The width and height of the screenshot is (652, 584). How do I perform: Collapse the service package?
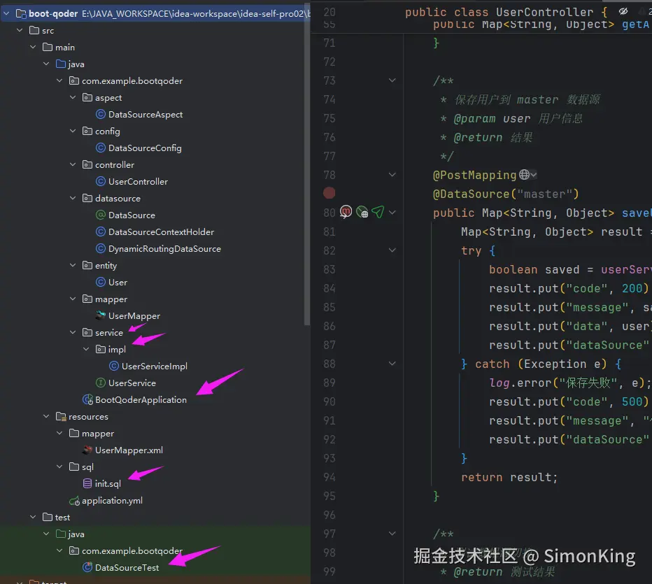(x=73, y=332)
